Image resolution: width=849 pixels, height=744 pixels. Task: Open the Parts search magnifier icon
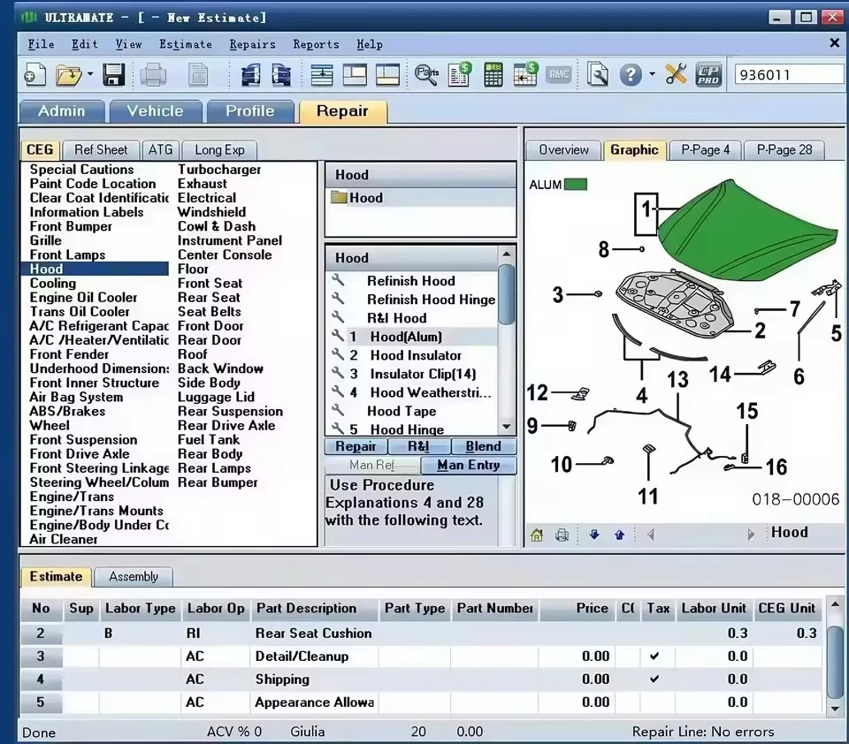426,75
